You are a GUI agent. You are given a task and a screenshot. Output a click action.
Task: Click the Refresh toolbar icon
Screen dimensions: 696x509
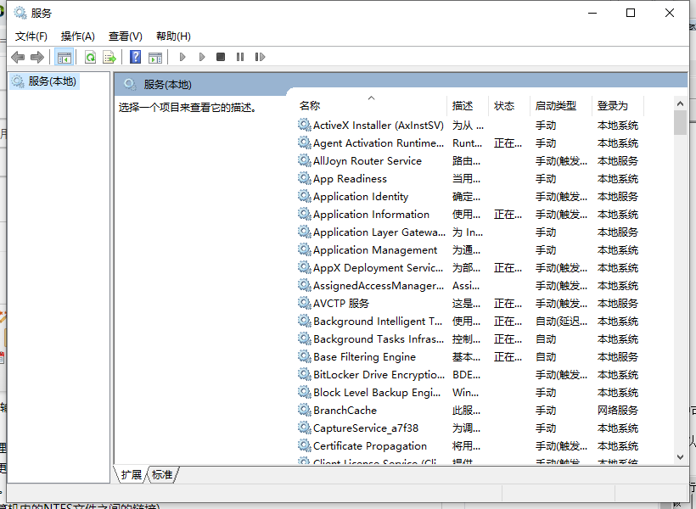[x=90, y=56]
